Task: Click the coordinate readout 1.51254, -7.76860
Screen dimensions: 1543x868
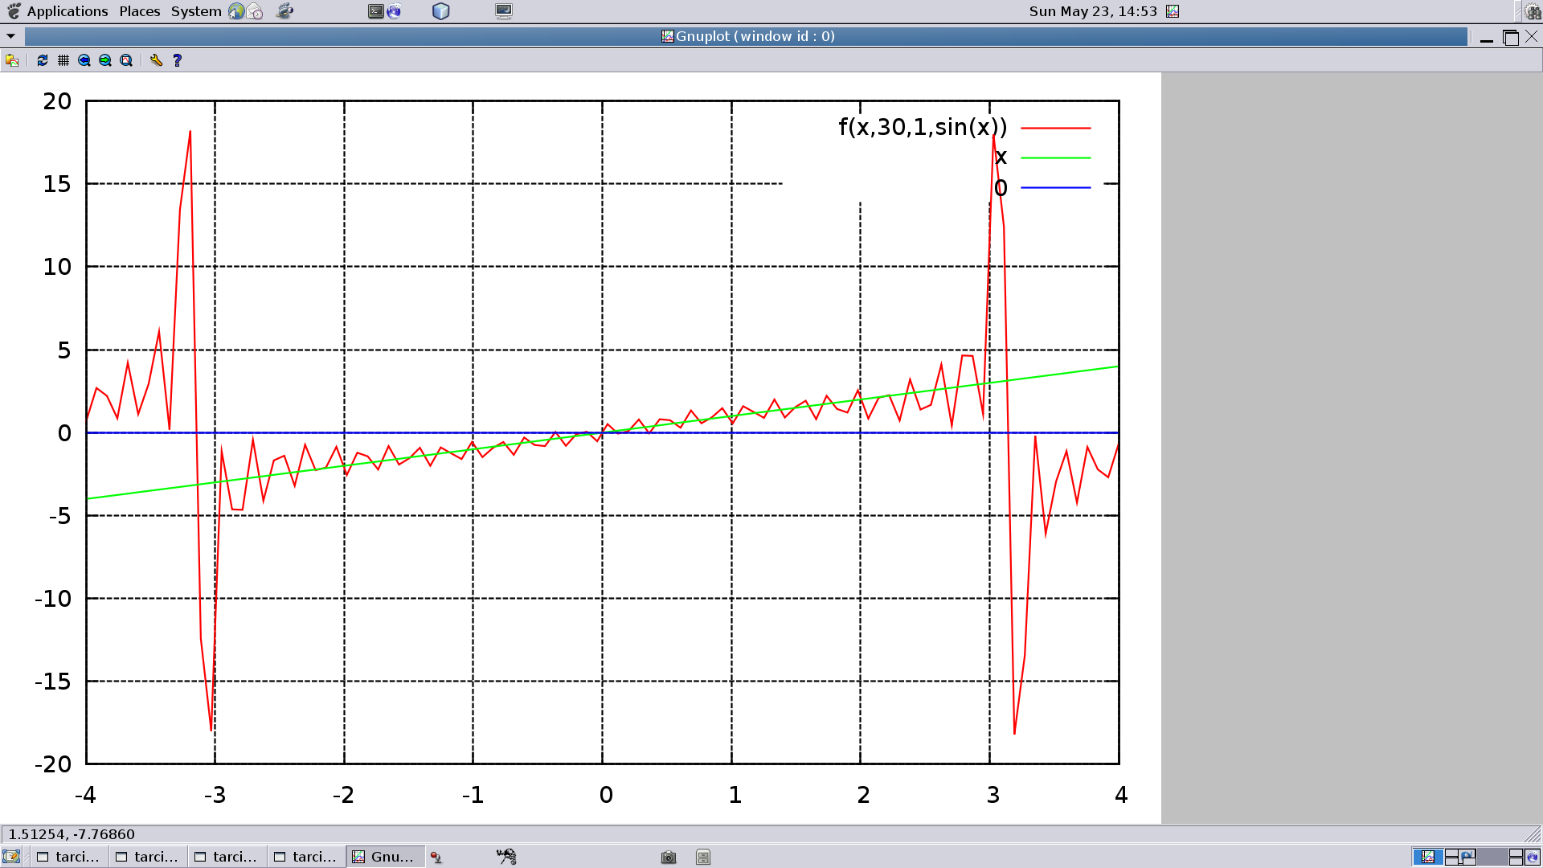Action: coord(72,834)
